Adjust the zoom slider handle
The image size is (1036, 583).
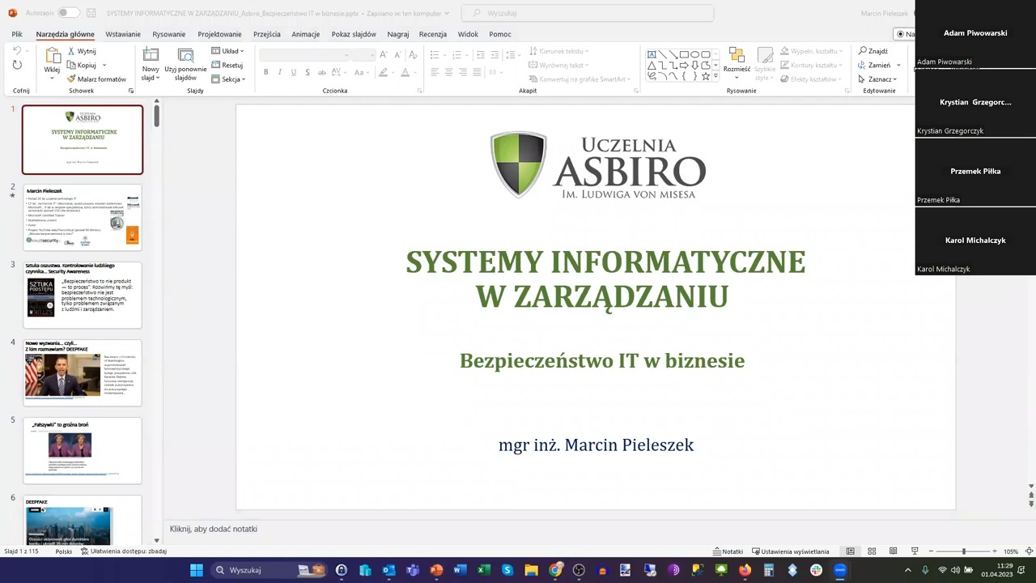[963, 551]
